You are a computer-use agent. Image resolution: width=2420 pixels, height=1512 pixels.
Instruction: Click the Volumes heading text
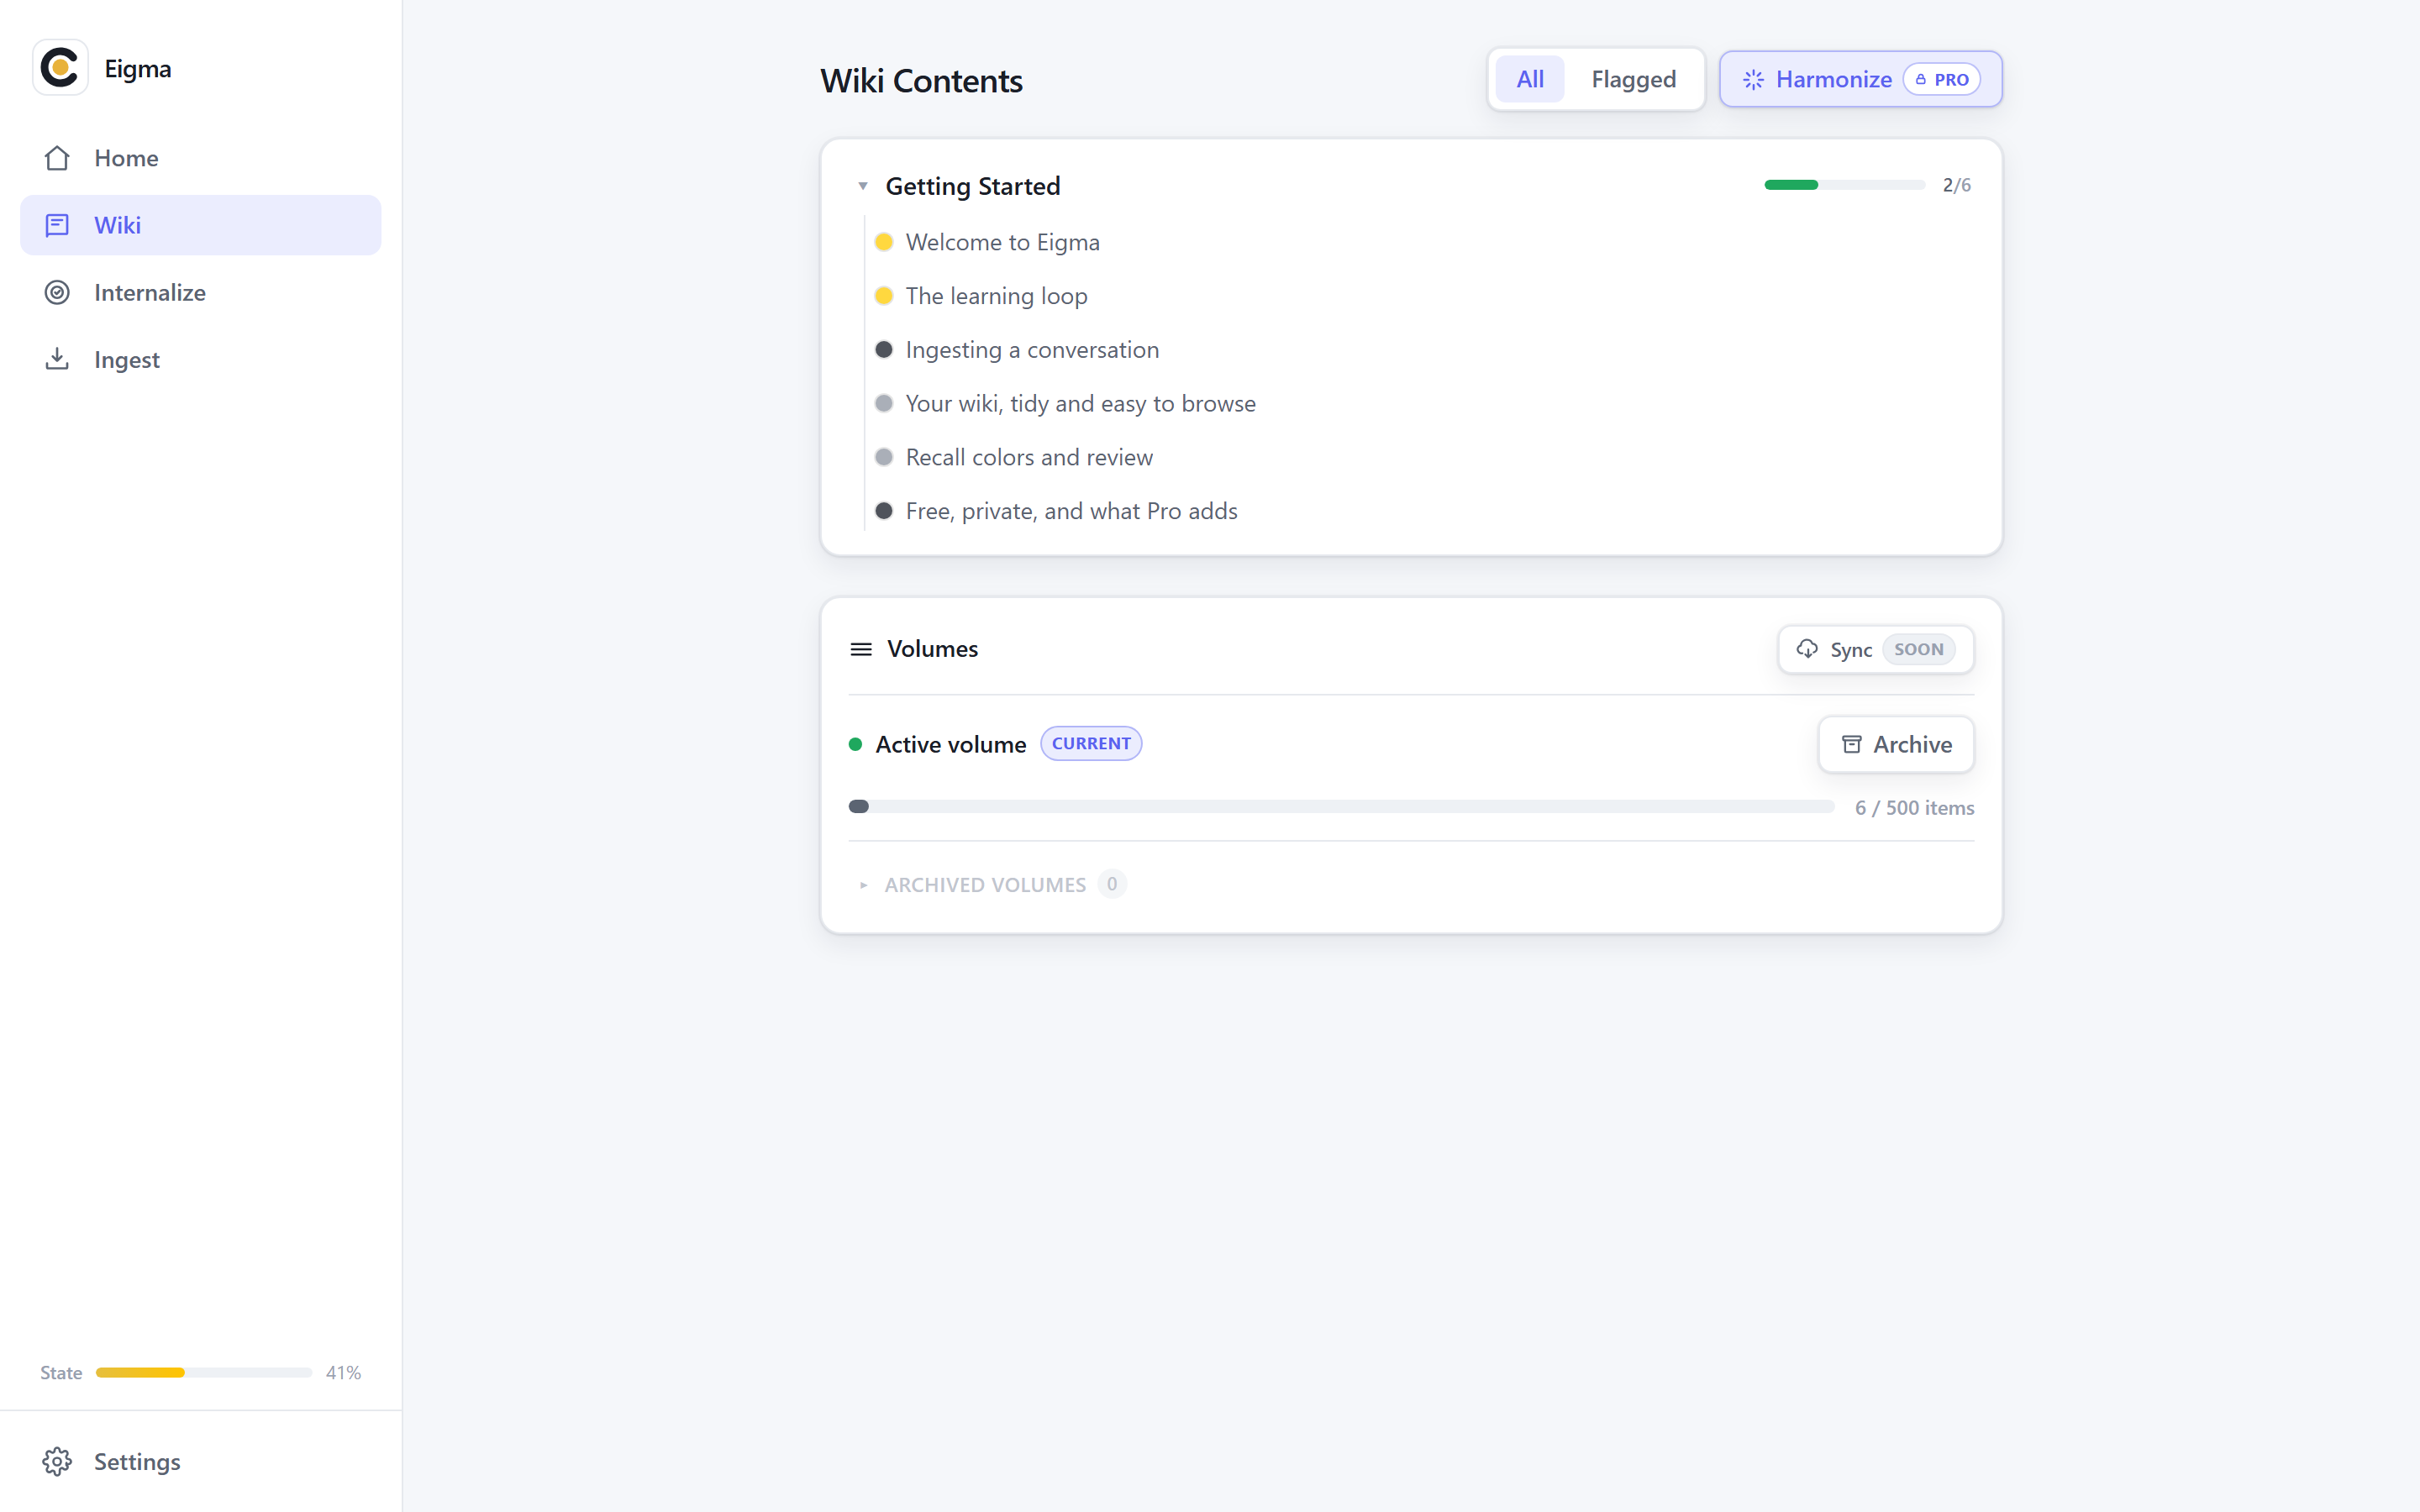[932, 649]
